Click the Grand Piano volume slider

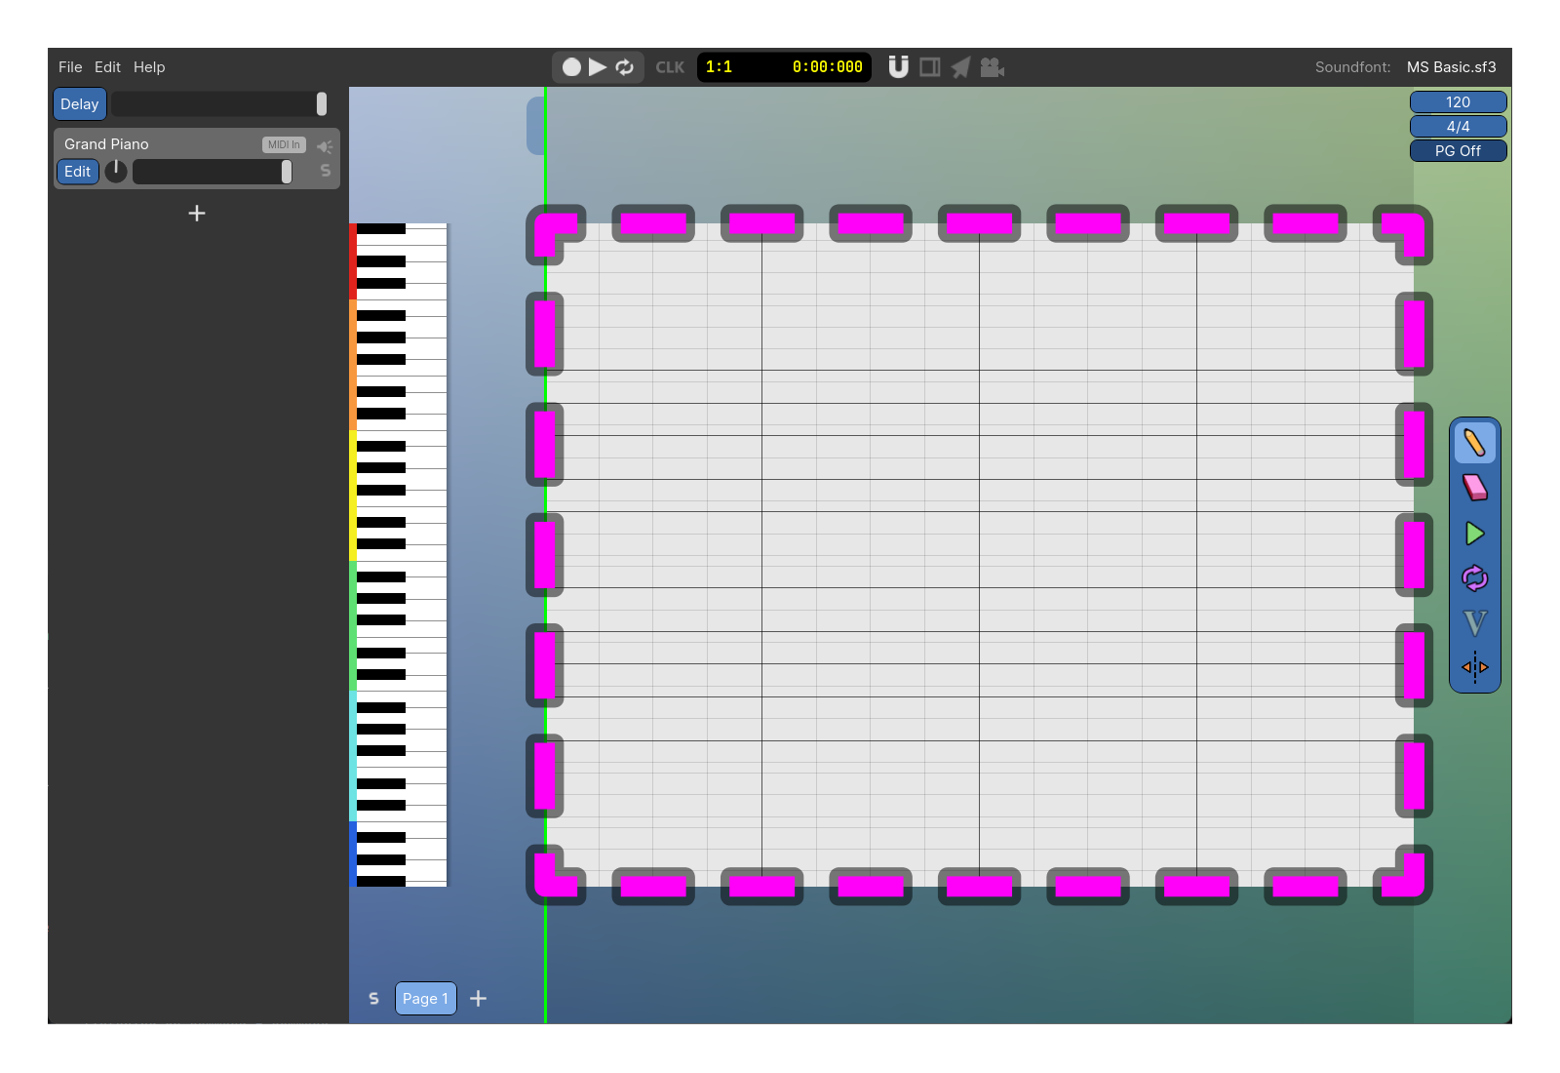point(212,172)
